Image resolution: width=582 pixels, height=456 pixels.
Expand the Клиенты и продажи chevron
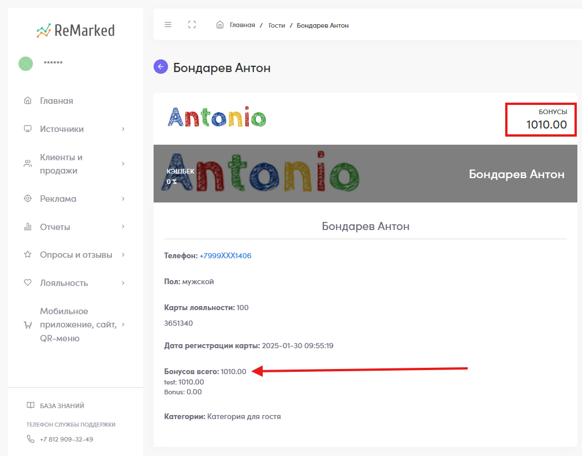(123, 164)
